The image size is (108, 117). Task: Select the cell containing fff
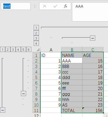[x=72, y=88]
